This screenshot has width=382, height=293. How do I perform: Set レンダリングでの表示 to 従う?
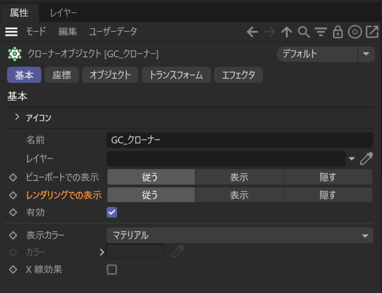click(x=151, y=195)
